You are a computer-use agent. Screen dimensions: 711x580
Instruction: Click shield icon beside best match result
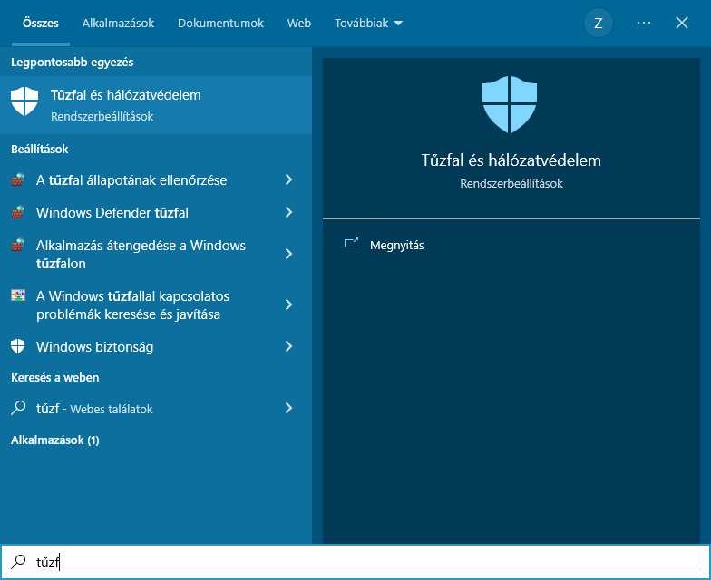coord(24,101)
